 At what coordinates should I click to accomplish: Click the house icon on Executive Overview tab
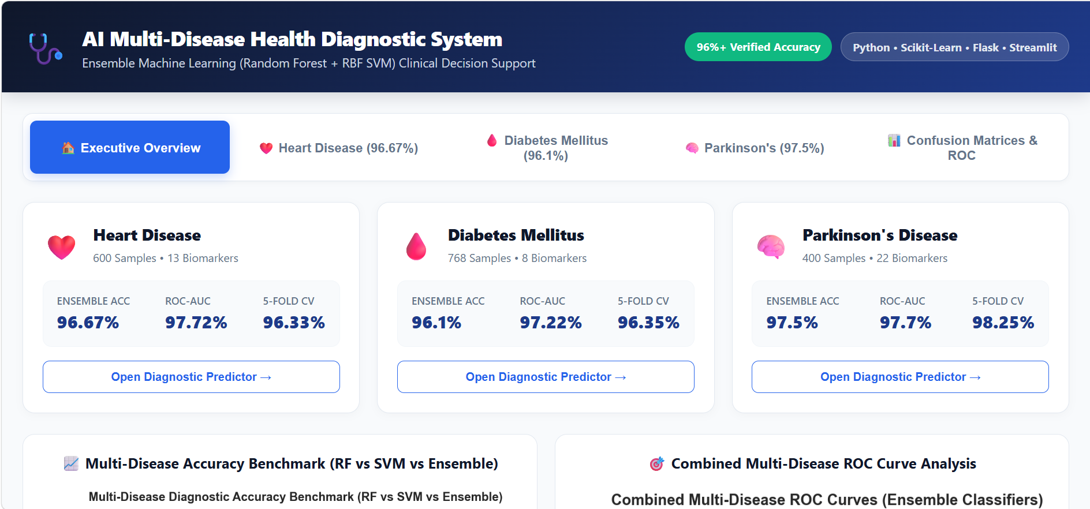(68, 148)
